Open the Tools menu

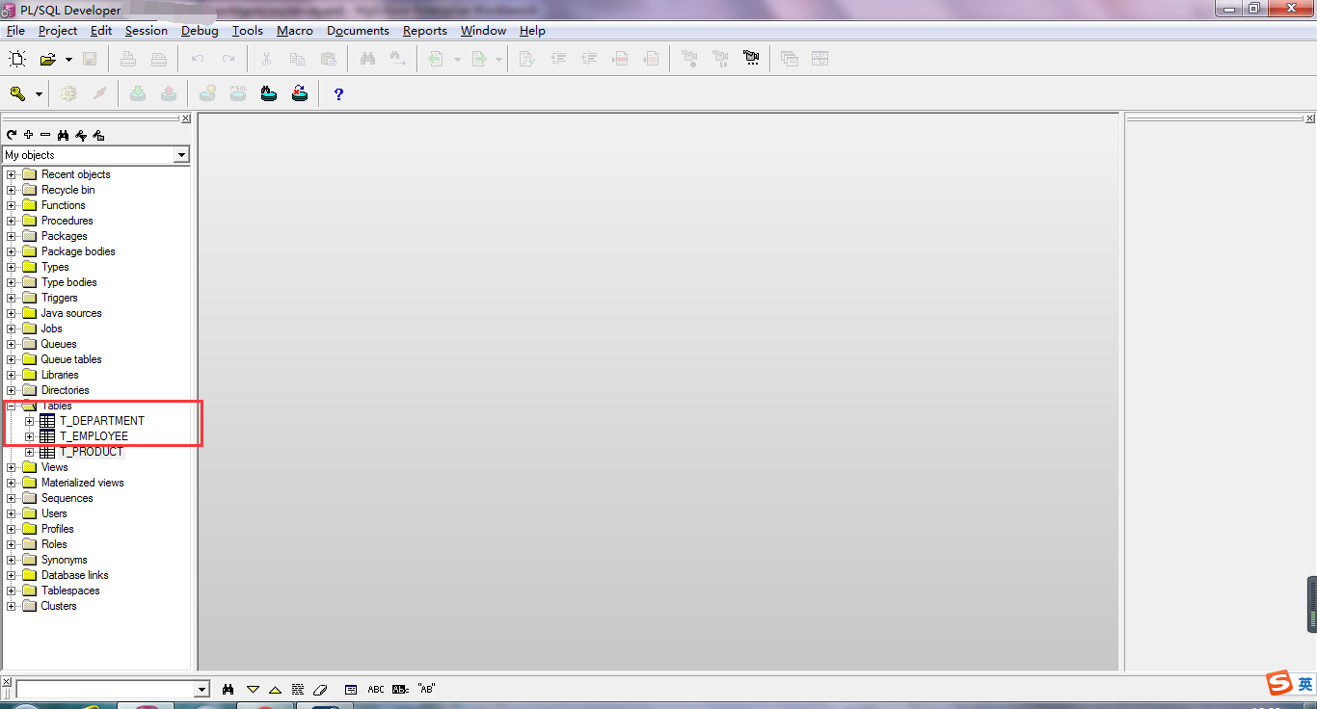[248, 31]
